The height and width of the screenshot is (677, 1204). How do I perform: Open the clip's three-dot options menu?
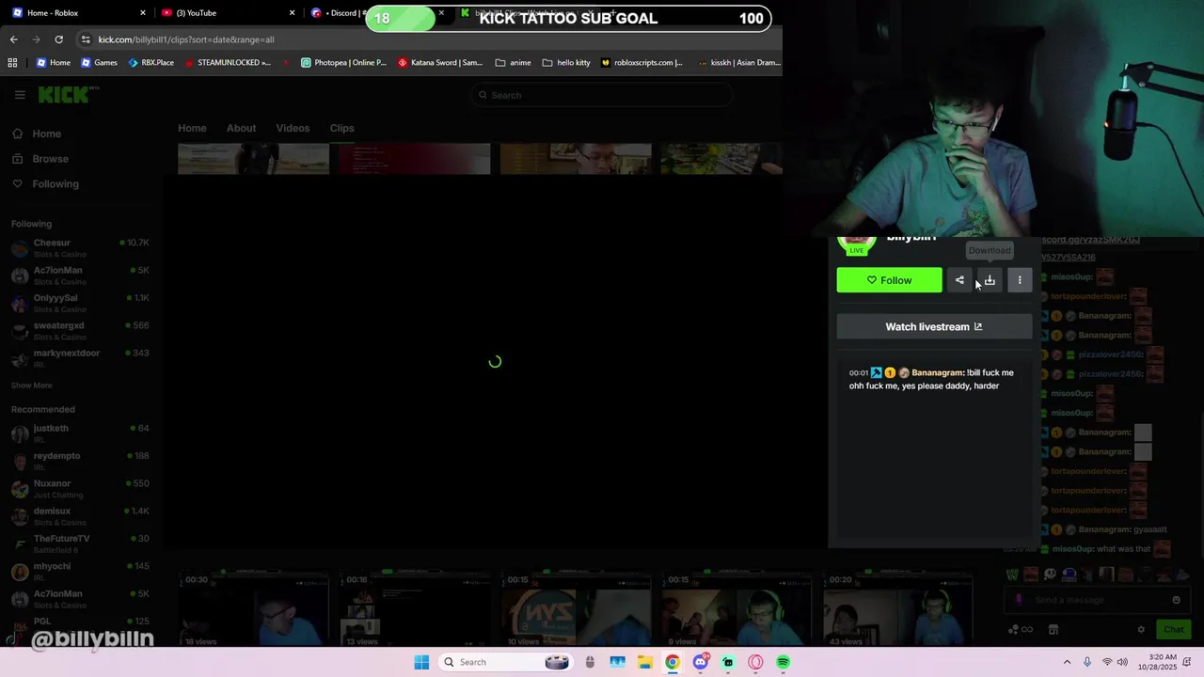[1020, 280]
